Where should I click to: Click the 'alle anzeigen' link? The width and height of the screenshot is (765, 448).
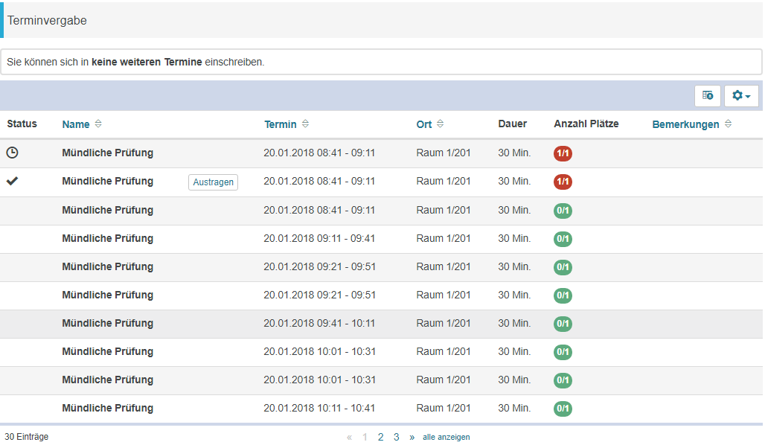tap(446, 437)
